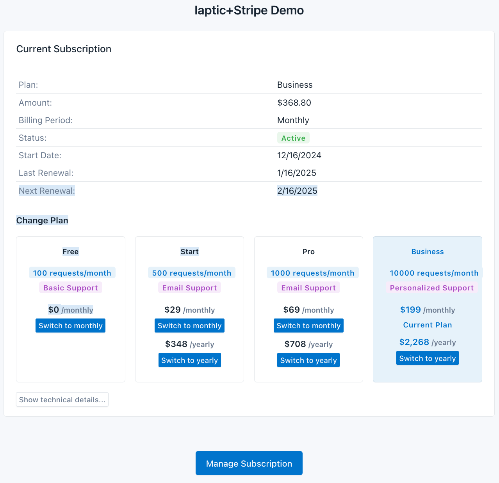499x483 pixels.
Task: Click the $199 /monthly price
Action: click(428, 310)
